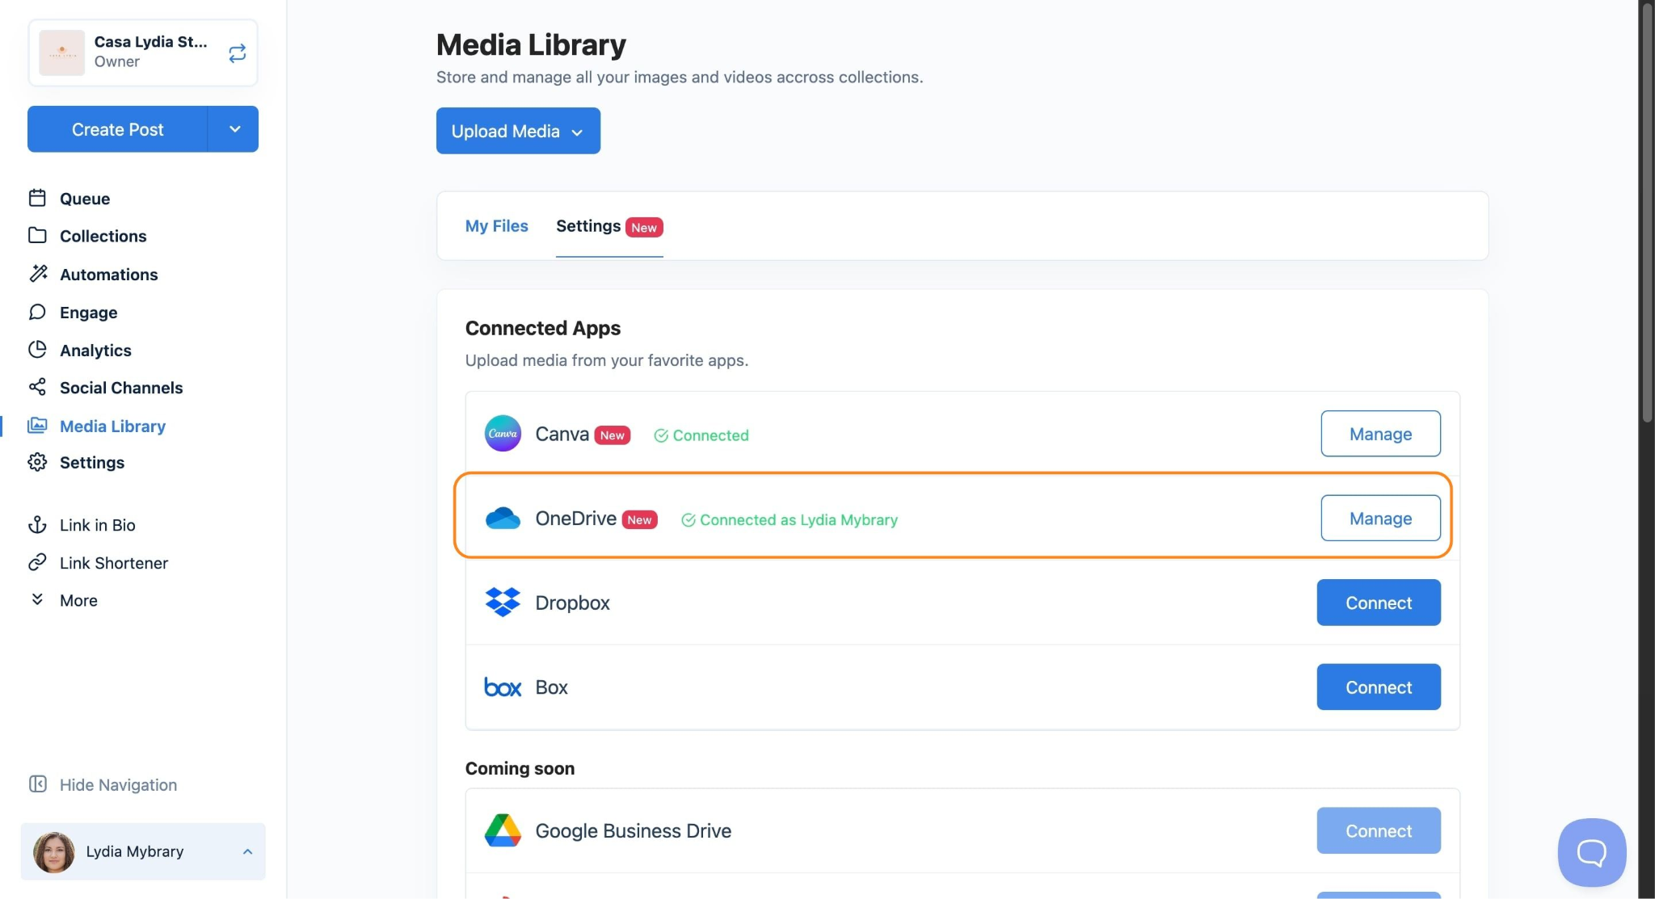
Task: Open Analytics pie chart icon
Action: coord(37,350)
